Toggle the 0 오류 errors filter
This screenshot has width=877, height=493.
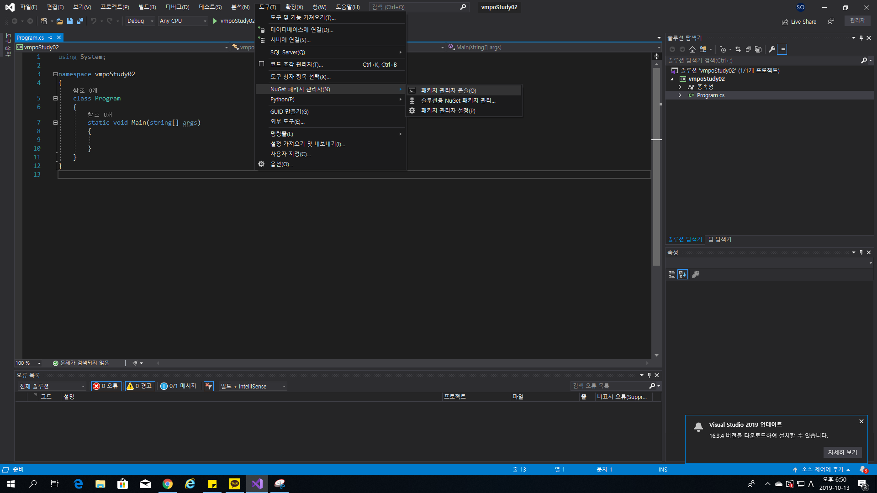106,386
